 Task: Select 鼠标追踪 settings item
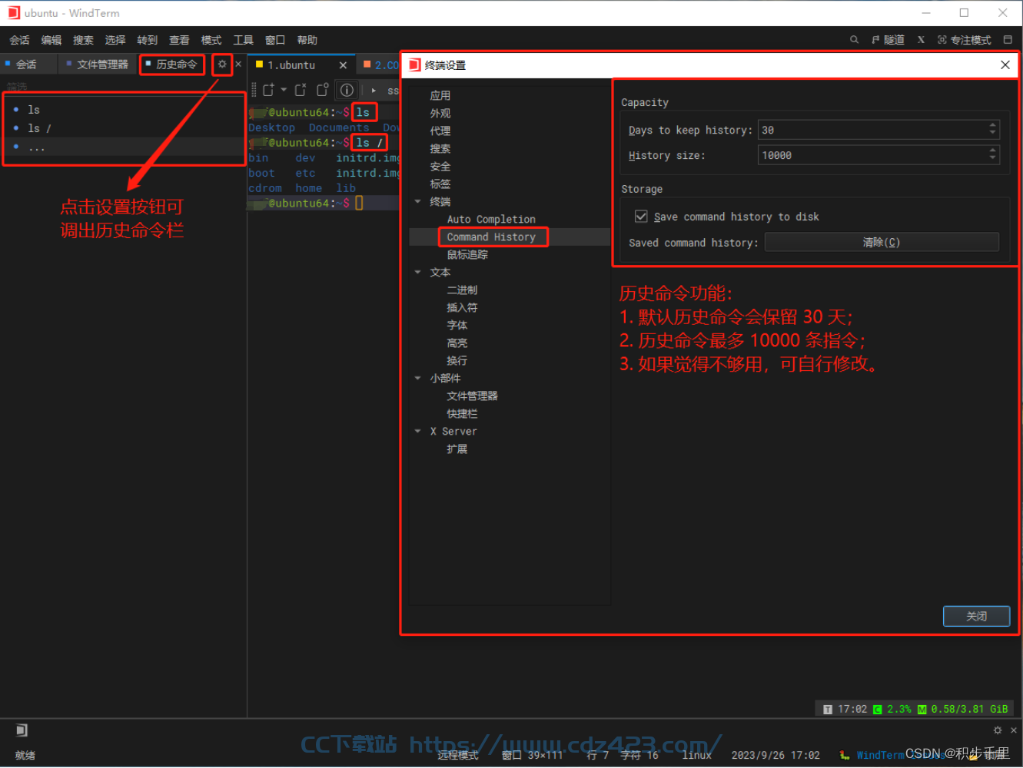[467, 254]
